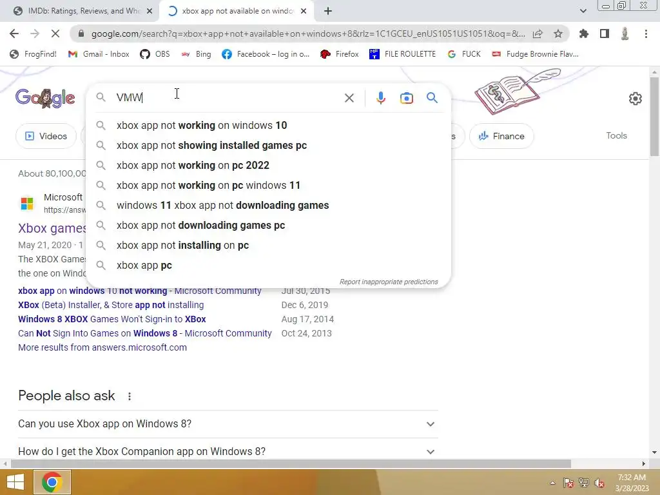Go to Google home via doodle logo
The image size is (660, 495).
tap(45, 99)
